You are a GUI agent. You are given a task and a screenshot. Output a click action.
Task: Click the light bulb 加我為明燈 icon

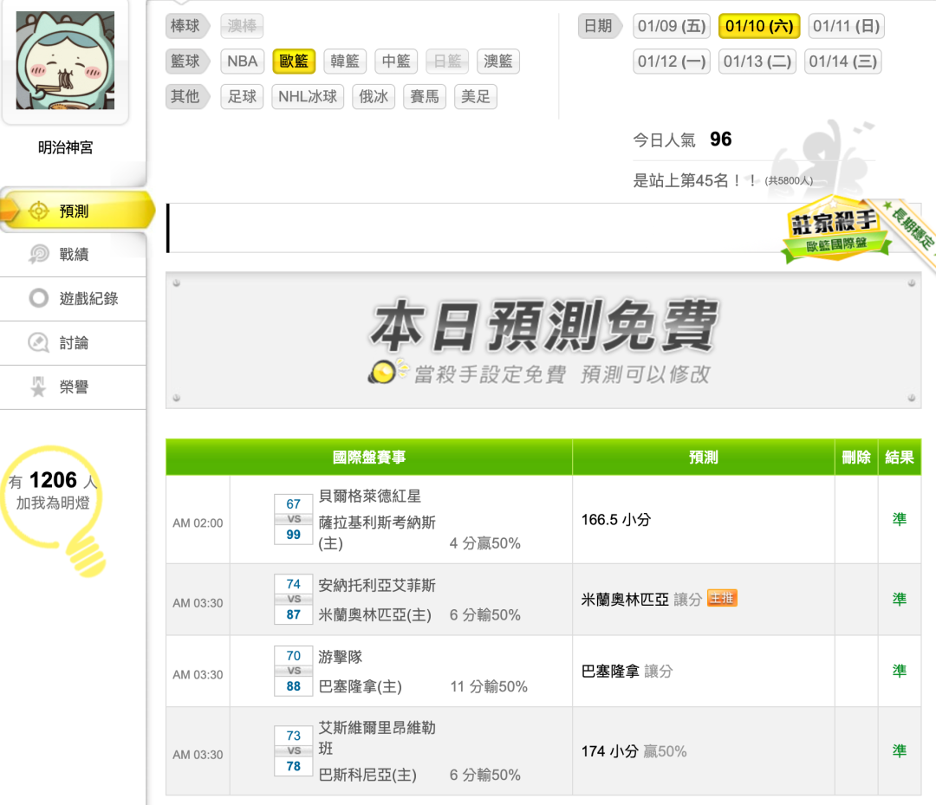54,510
